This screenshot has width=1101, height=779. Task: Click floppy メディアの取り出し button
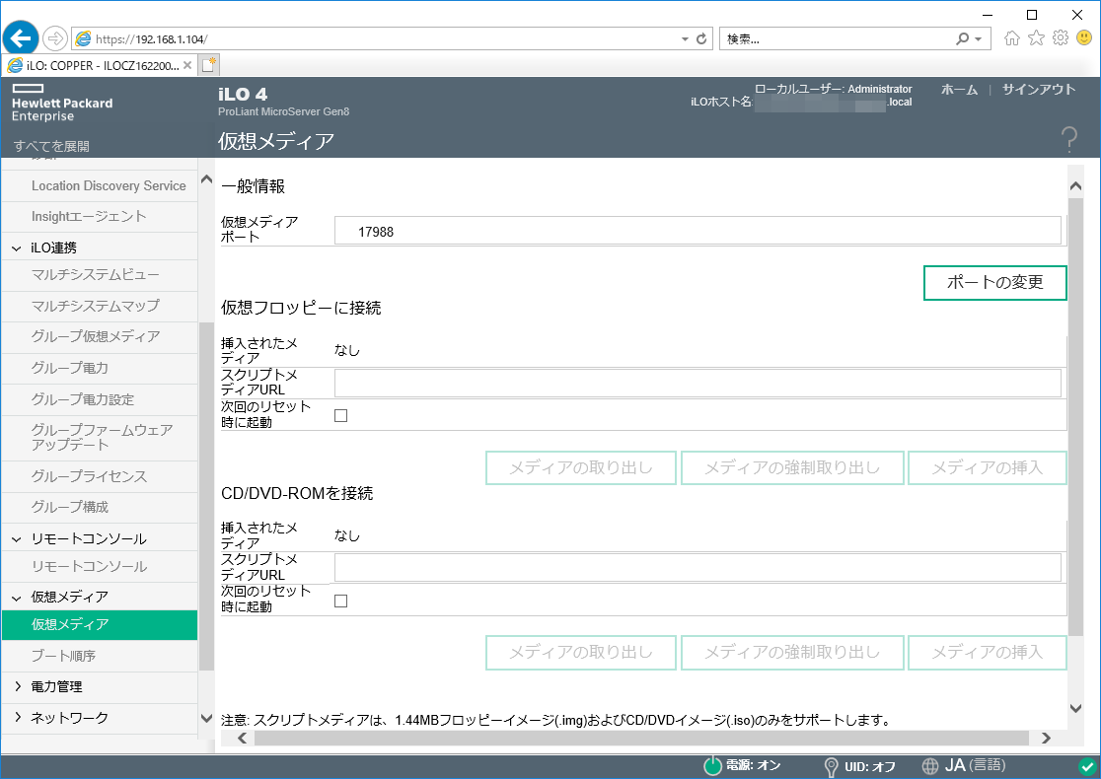[x=581, y=468]
